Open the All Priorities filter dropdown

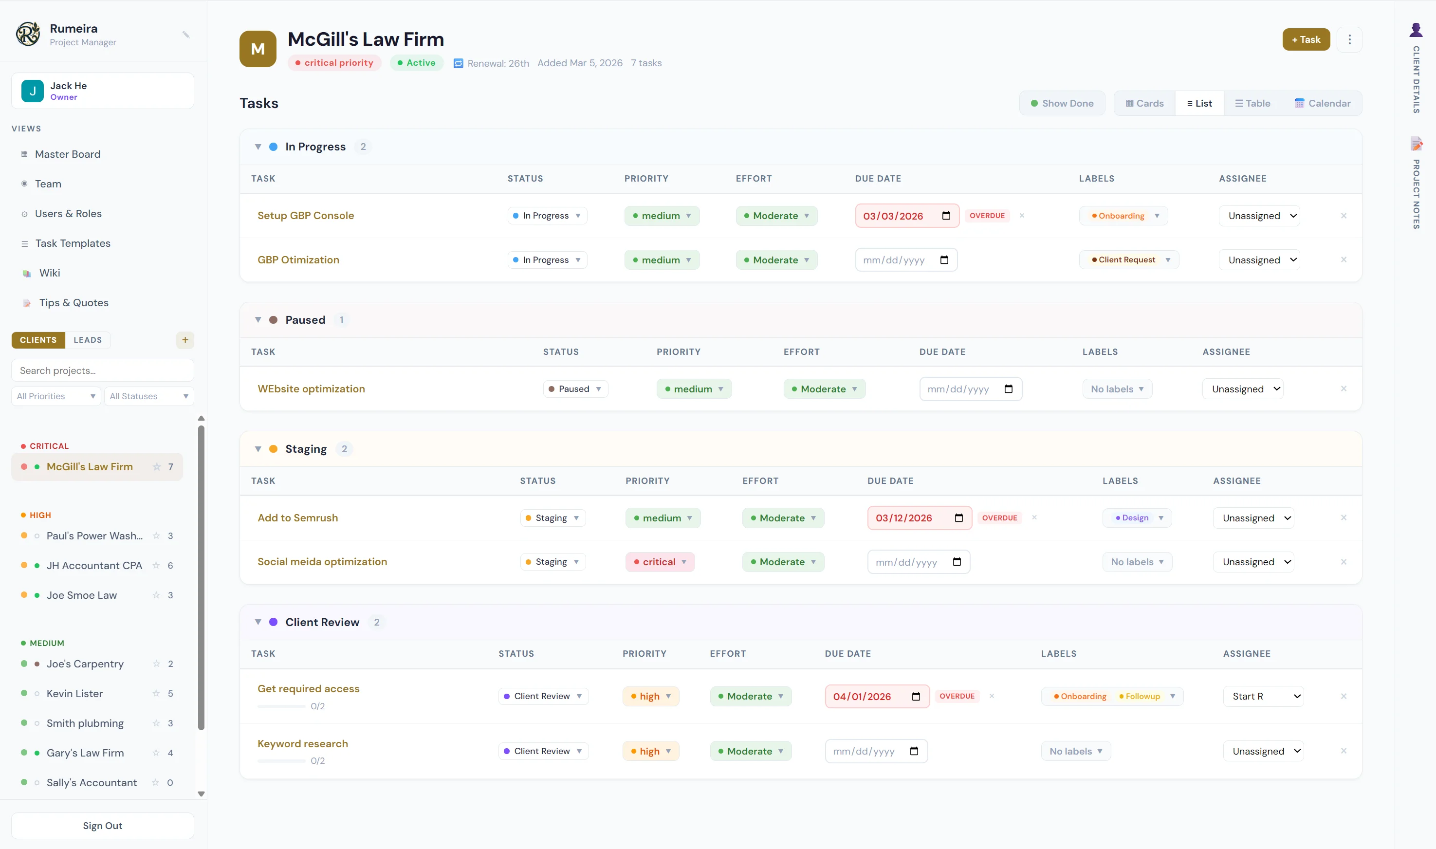56,396
